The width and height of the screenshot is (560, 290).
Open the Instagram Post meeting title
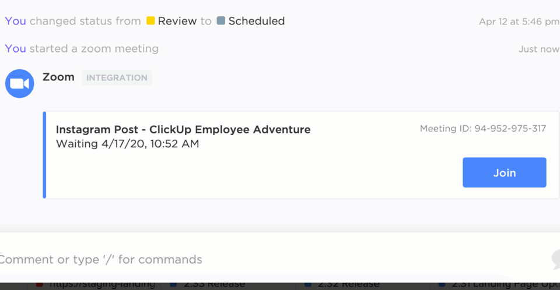(183, 129)
